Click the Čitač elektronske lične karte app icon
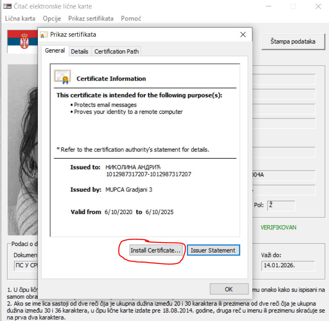 [x=7, y=6]
